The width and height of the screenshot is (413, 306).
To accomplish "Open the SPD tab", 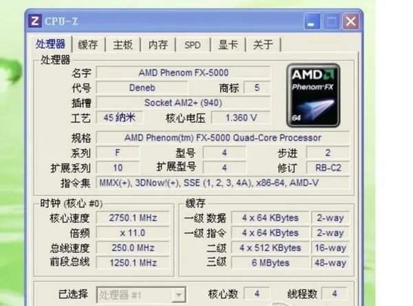I will (193, 45).
